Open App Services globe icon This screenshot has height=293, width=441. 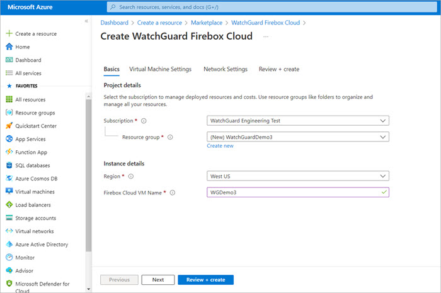9,139
